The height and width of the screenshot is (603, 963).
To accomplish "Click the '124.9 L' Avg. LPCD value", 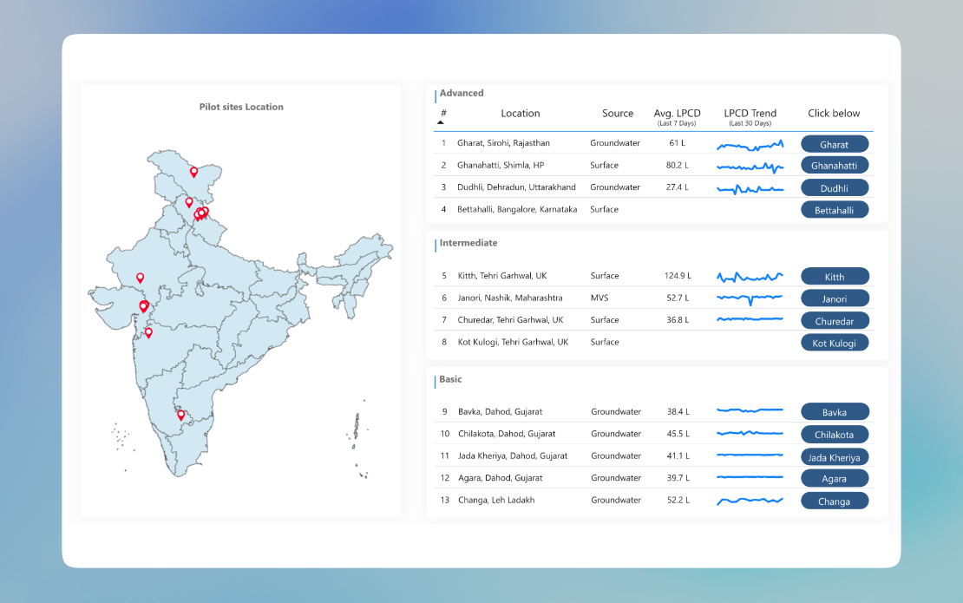I will [678, 276].
